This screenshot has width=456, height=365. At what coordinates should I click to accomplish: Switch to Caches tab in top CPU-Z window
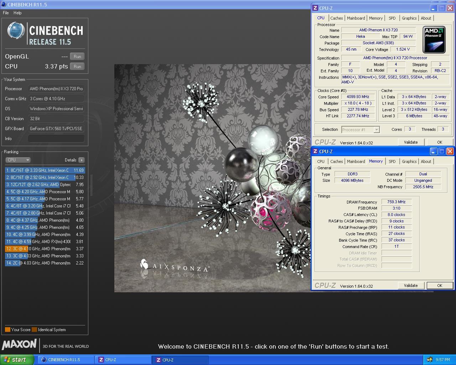[336, 18]
